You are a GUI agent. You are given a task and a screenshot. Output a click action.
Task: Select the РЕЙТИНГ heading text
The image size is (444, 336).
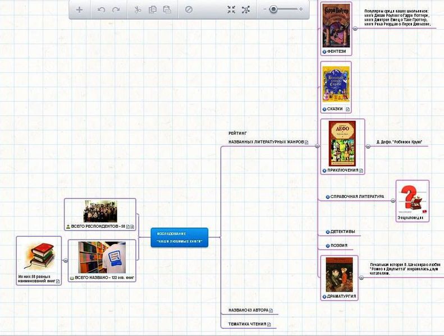237,133
